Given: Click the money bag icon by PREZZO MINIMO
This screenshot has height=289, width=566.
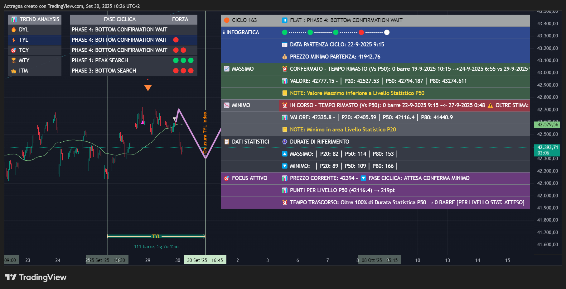Looking at the screenshot, I should click(x=285, y=57).
